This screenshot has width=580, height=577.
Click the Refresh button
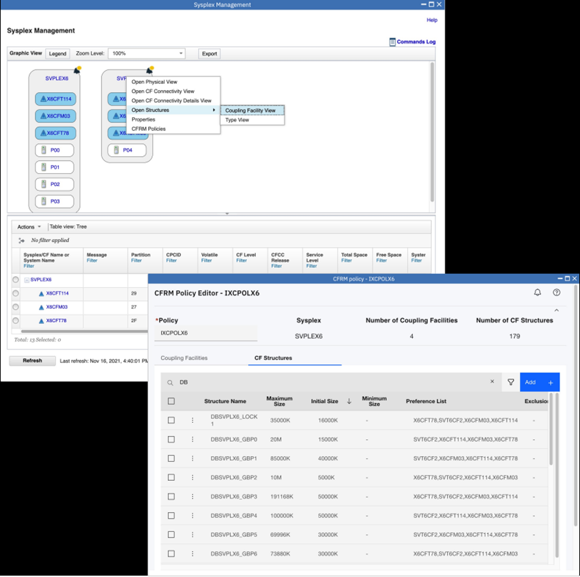click(33, 361)
